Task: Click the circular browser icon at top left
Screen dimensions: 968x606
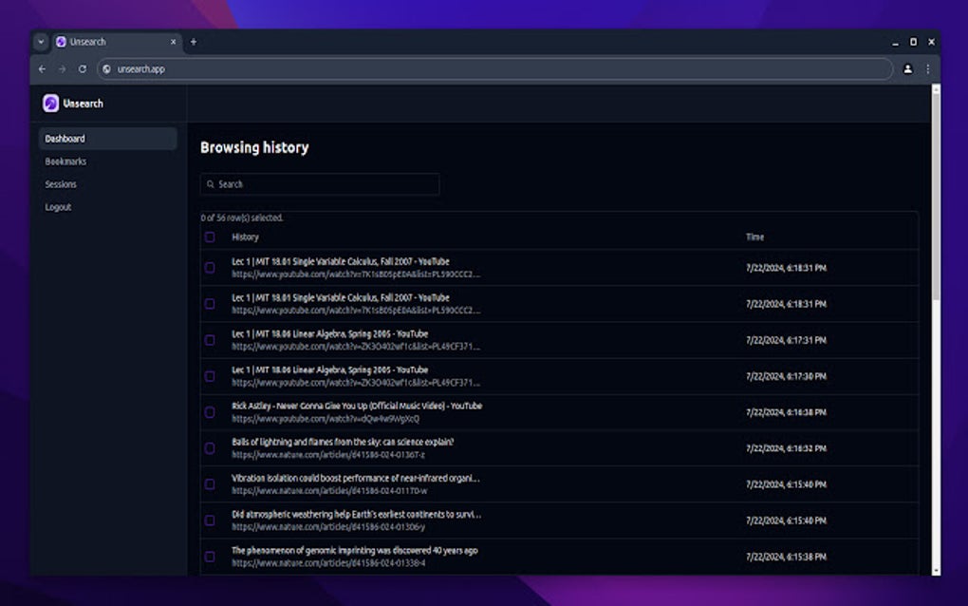Action: (39, 42)
